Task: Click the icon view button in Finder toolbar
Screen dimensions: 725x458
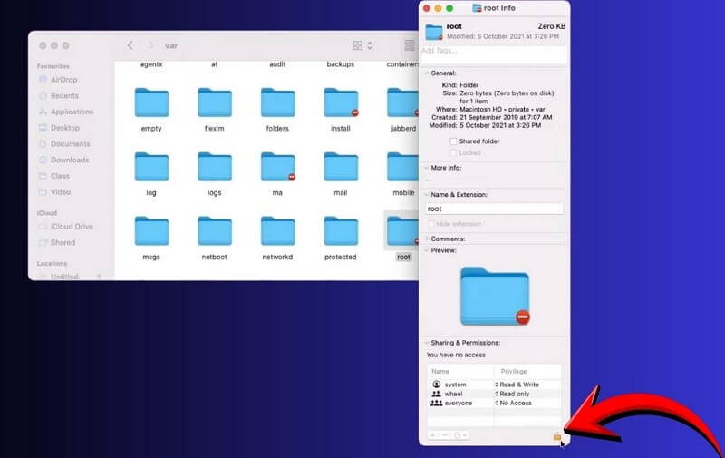Action: click(357, 45)
